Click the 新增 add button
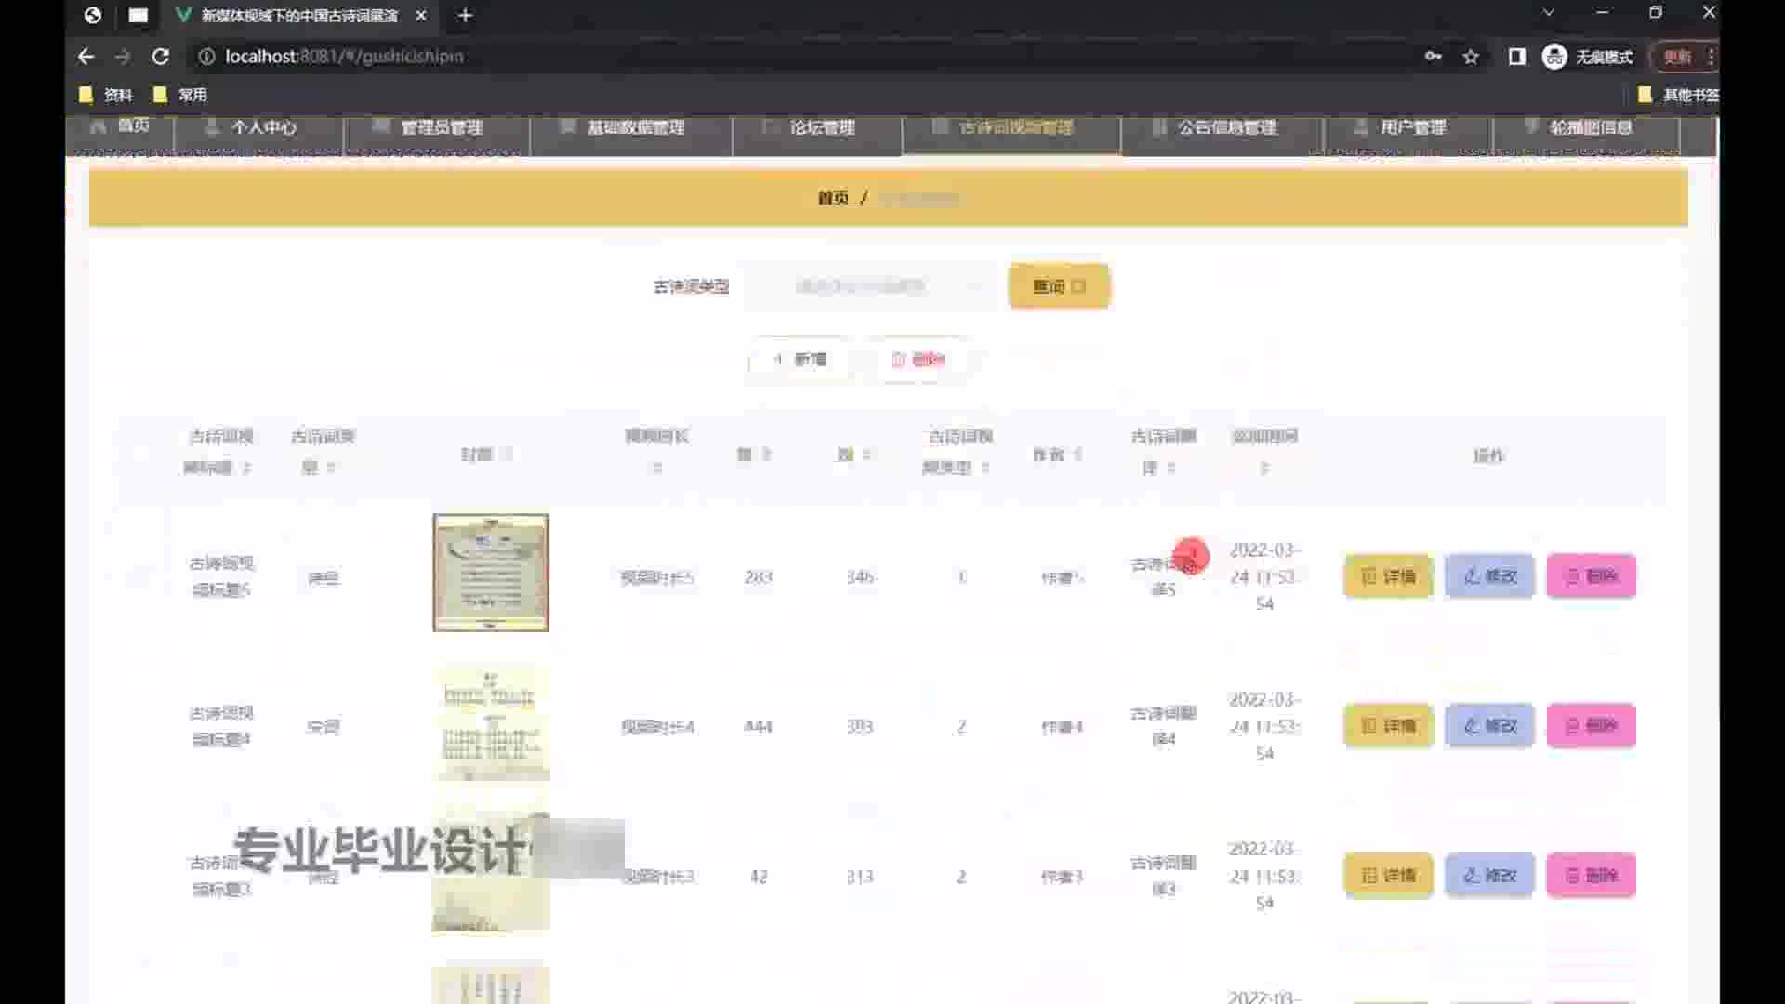Screen dimensions: 1785x1004 [x=800, y=360]
